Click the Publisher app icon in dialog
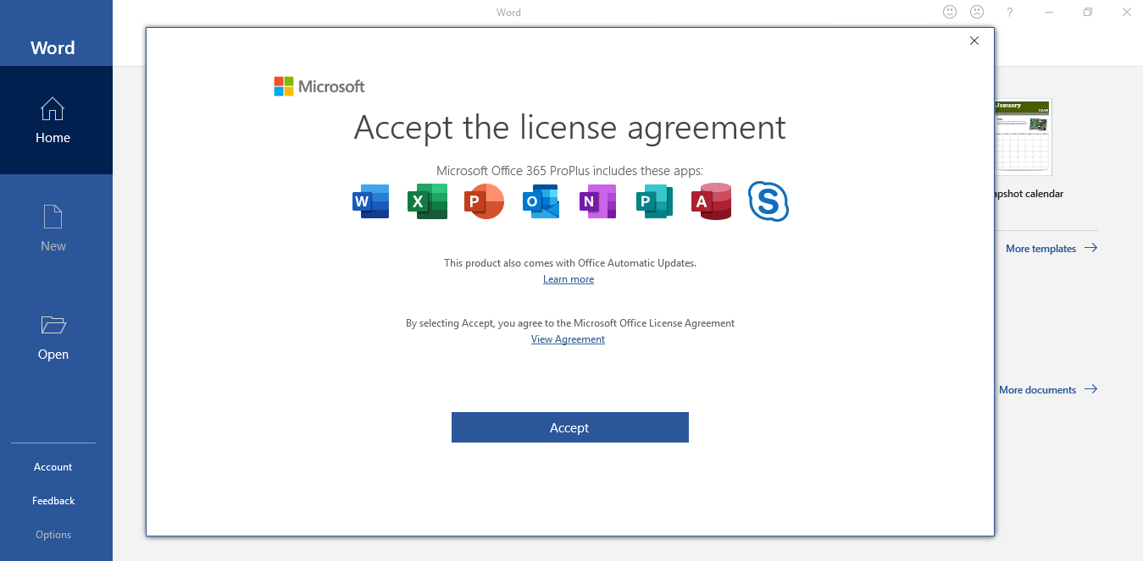 654,201
